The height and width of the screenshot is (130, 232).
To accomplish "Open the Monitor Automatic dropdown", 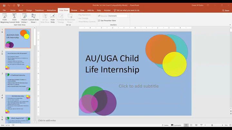I will coord(129,16).
